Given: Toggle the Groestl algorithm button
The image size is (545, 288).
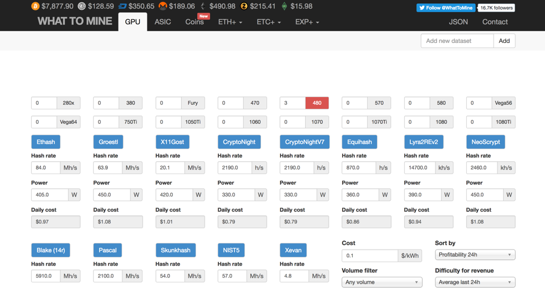Looking at the screenshot, I should click(108, 142).
